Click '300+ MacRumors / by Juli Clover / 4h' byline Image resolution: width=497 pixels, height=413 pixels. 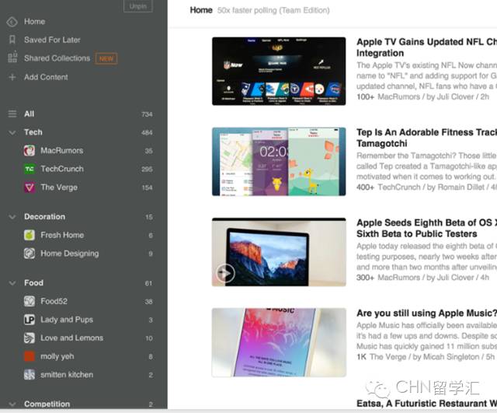pyautogui.click(x=422, y=278)
